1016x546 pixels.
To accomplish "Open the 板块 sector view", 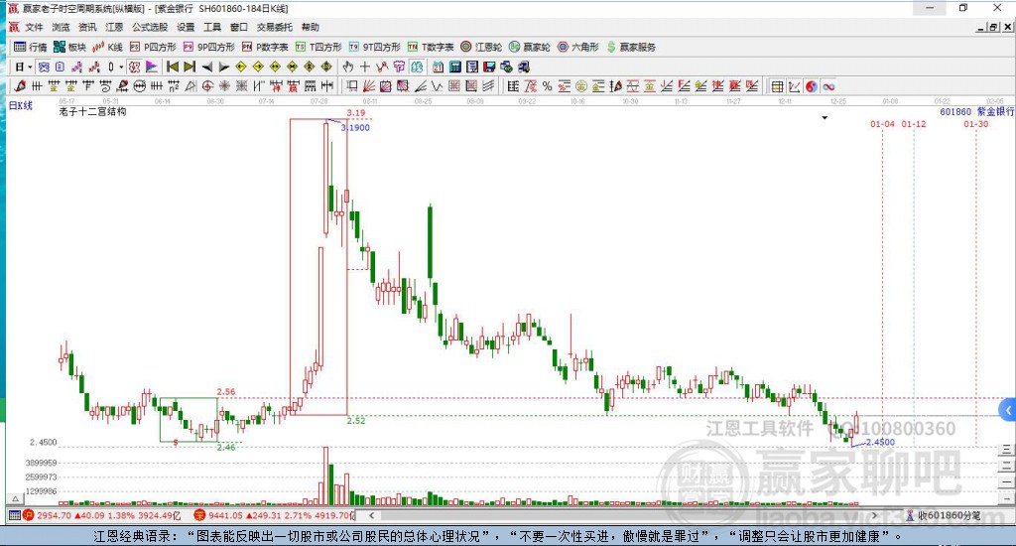I will coord(69,47).
